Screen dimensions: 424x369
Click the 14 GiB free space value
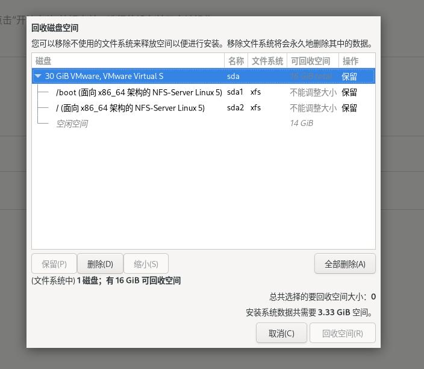(302, 123)
